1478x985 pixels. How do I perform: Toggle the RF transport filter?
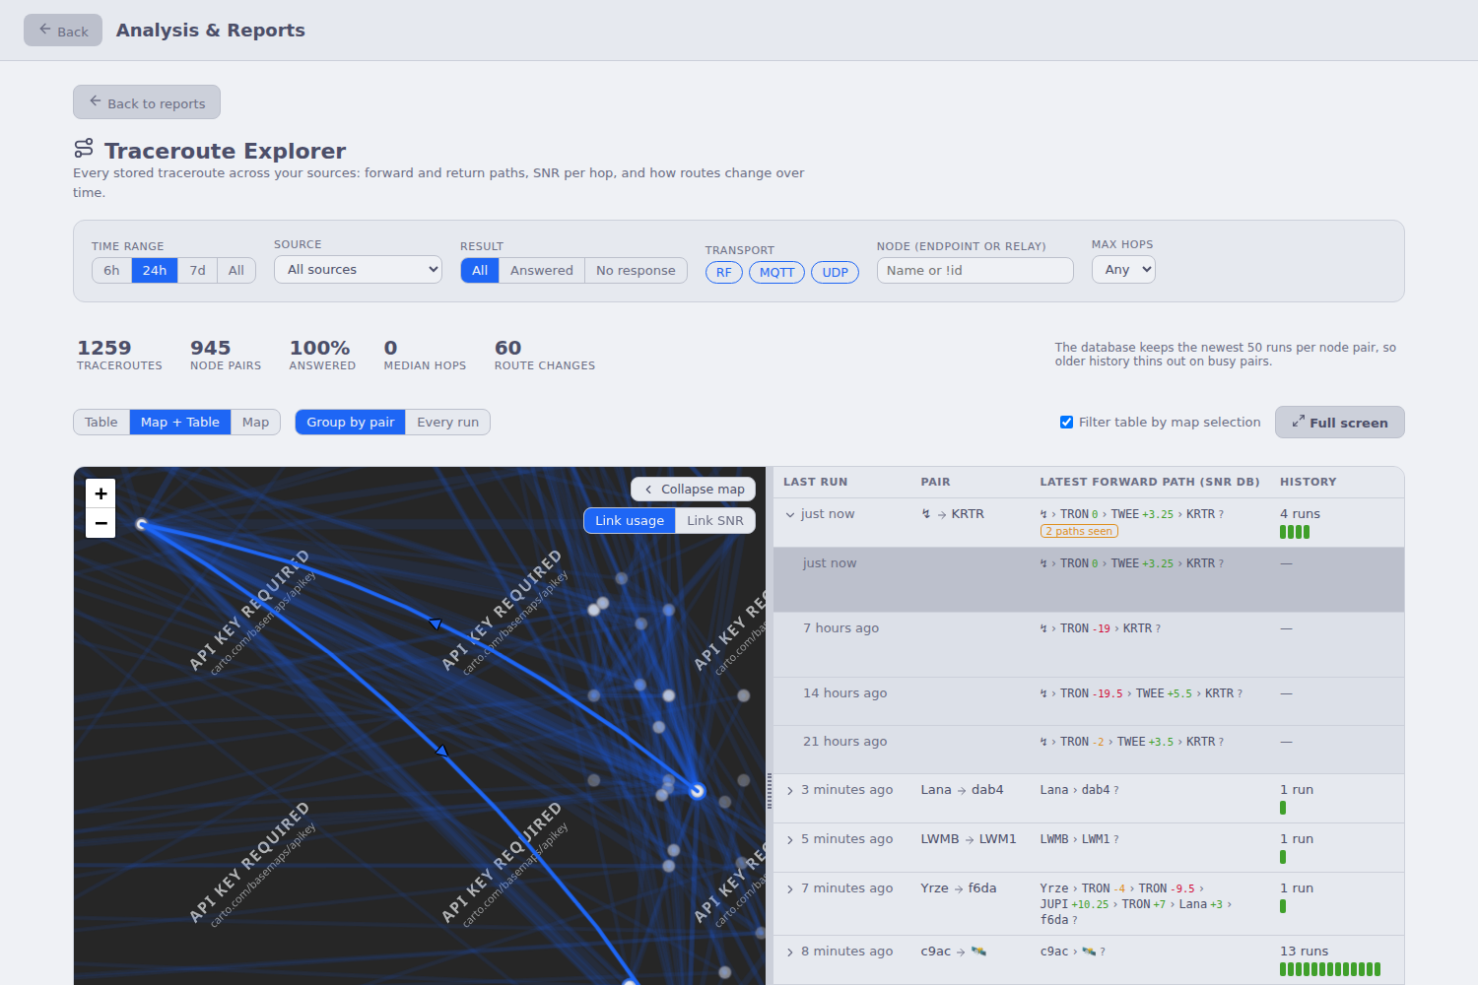click(x=724, y=273)
